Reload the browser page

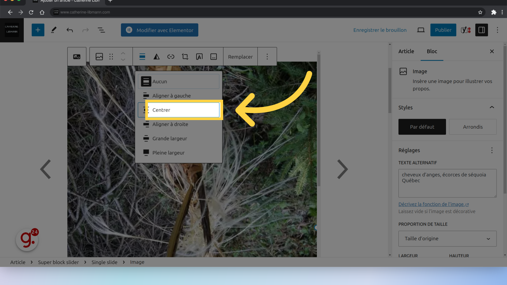pos(31,12)
